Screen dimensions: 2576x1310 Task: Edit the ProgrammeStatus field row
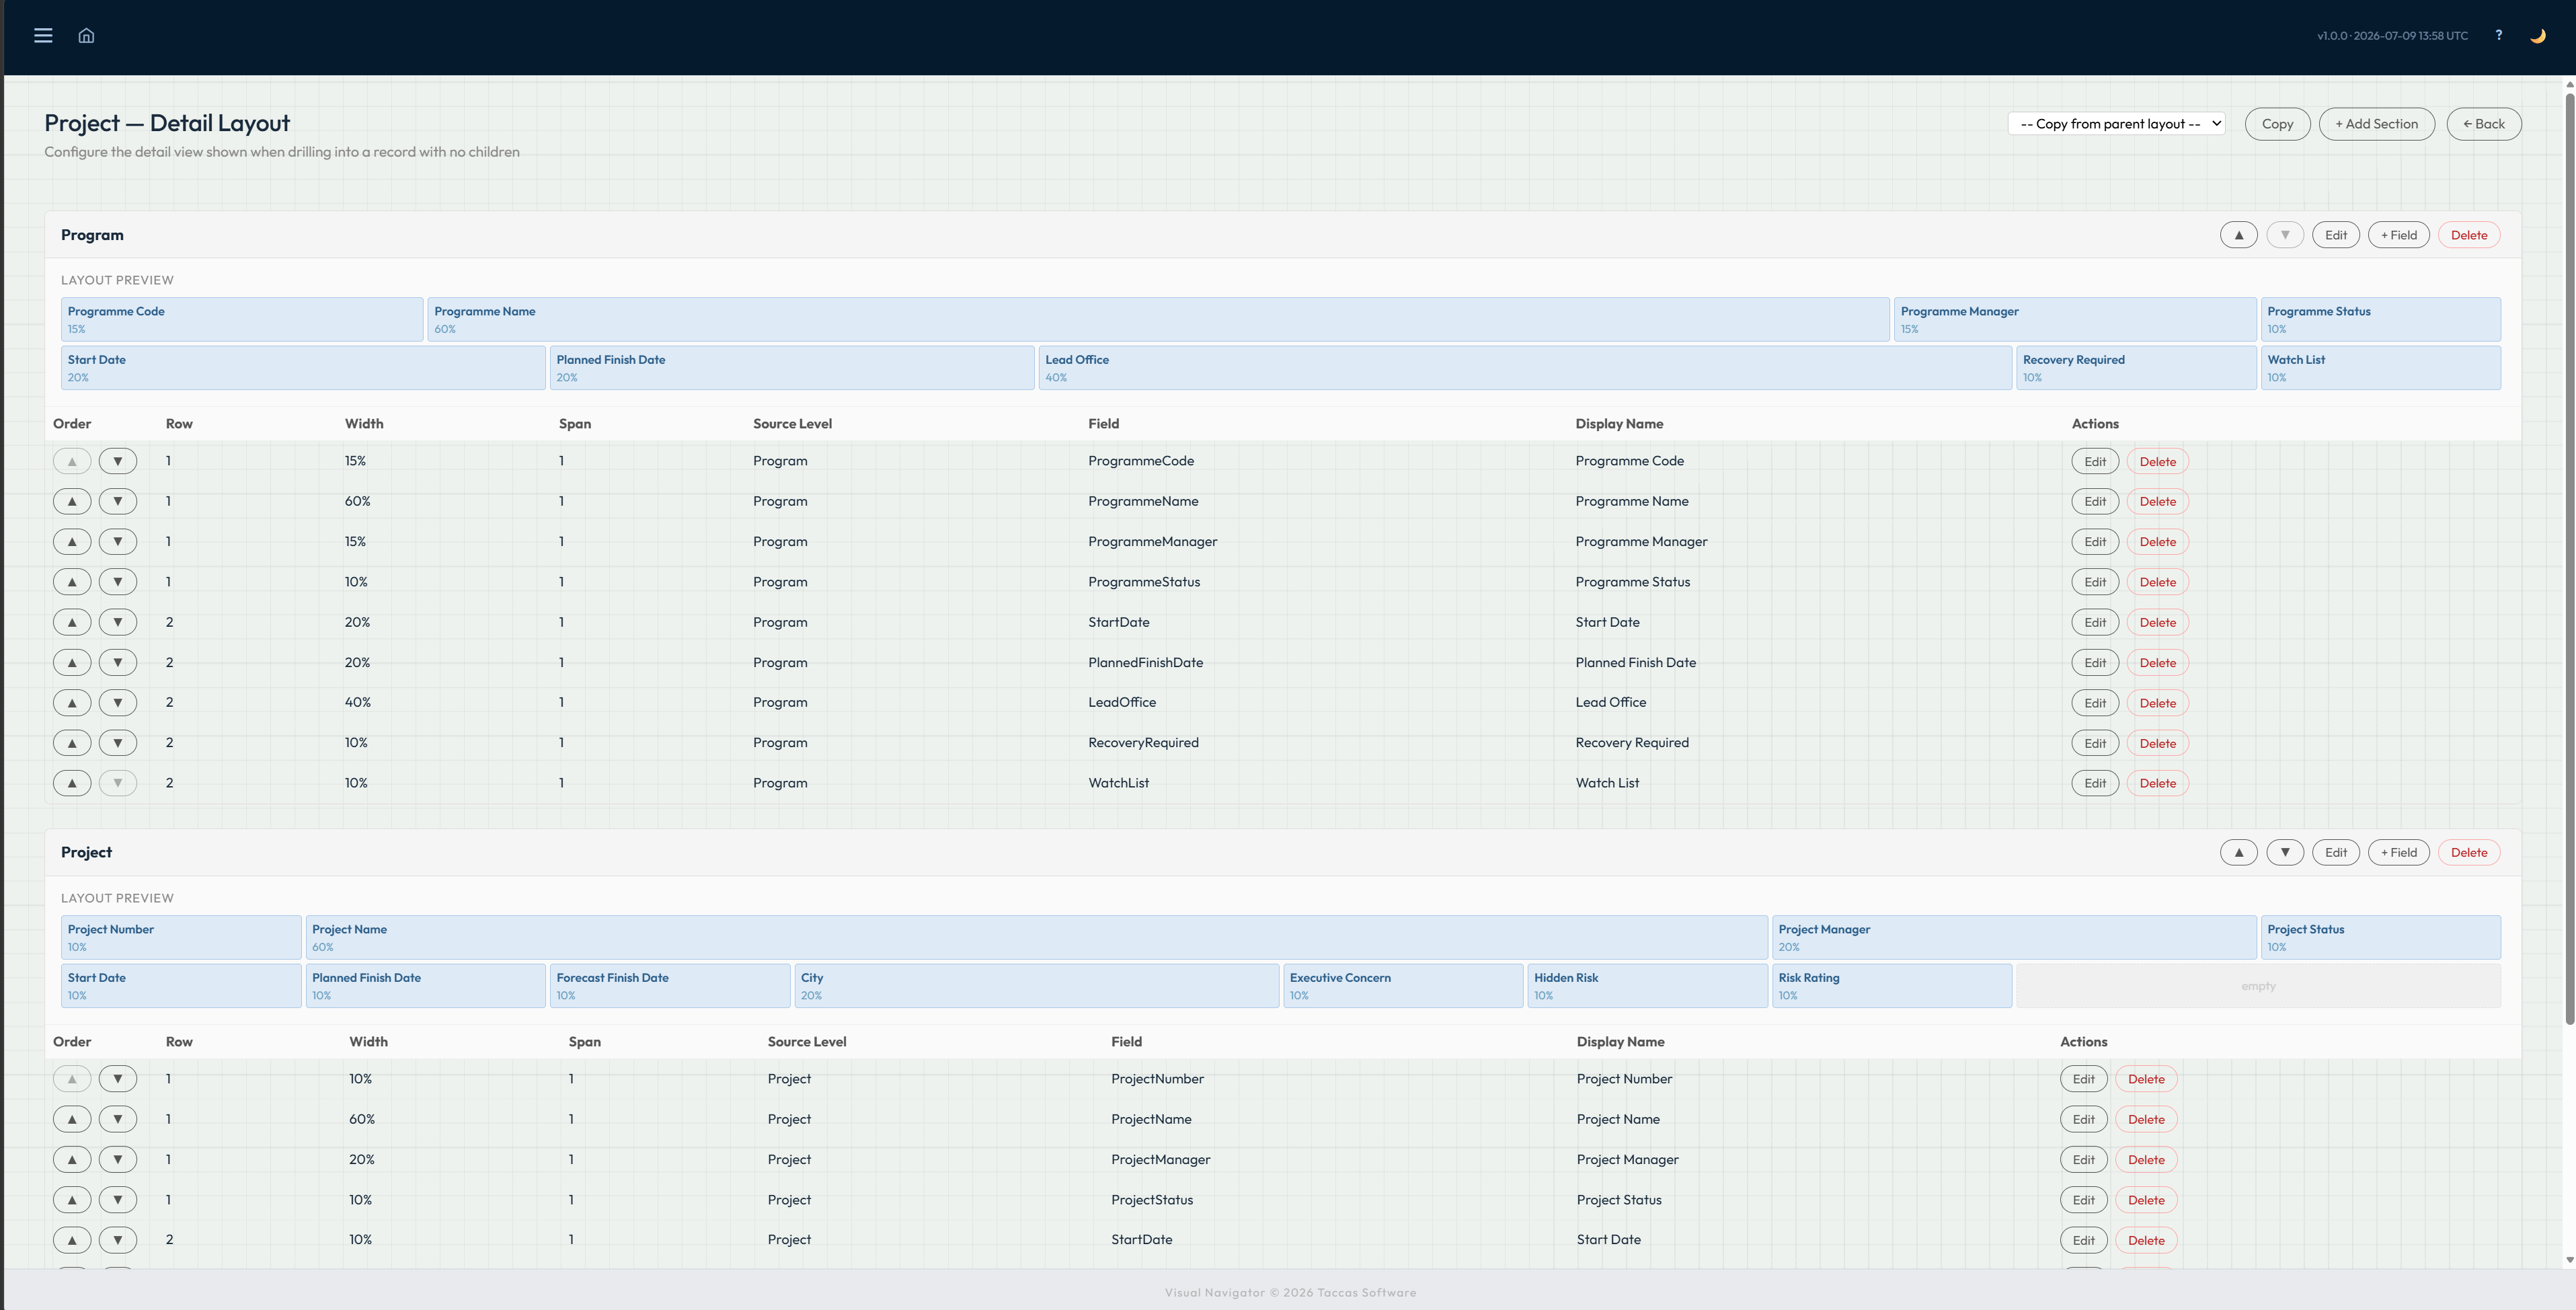click(x=2095, y=582)
